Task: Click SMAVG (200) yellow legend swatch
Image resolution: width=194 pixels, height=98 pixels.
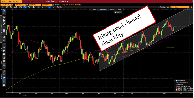Action: [x=176, y=90]
